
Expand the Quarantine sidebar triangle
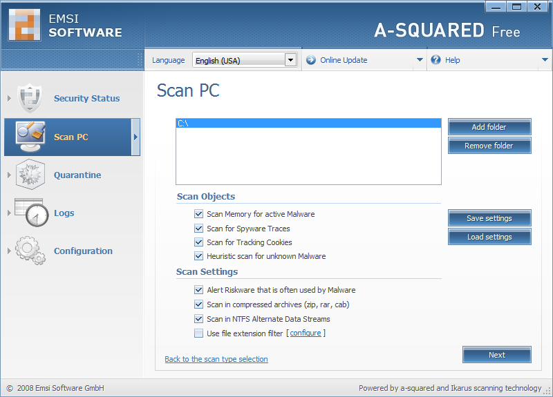(9, 175)
